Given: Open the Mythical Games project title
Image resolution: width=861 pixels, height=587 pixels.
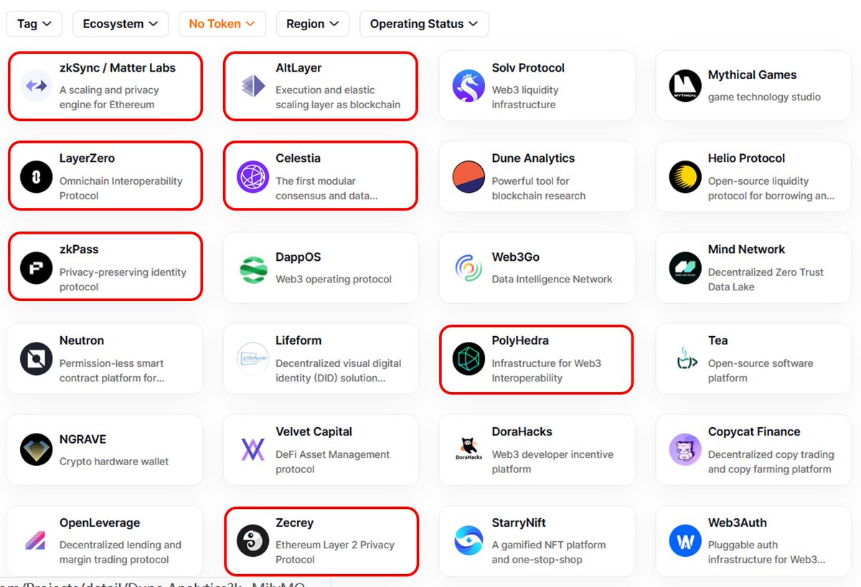Looking at the screenshot, I should click(752, 75).
